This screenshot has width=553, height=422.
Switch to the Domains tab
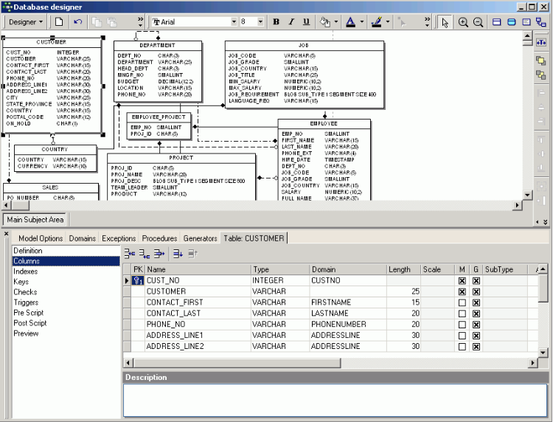(83, 238)
